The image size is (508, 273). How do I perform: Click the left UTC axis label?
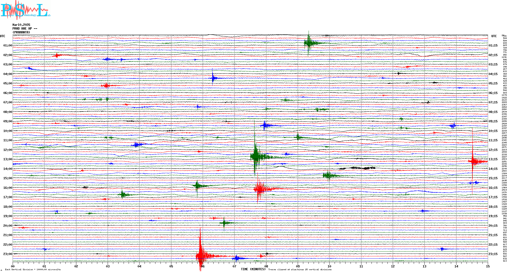point(3,36)
